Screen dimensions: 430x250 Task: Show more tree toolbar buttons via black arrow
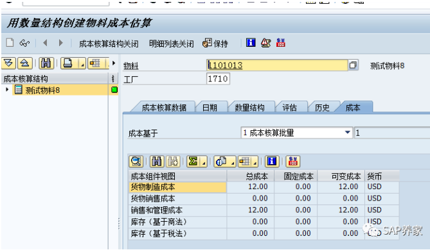(x=114, y=63)
